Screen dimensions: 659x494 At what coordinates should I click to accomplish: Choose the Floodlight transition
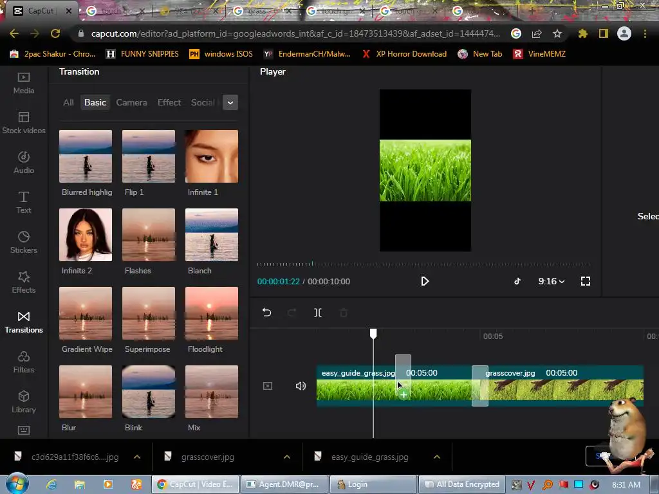click(212, 313)
